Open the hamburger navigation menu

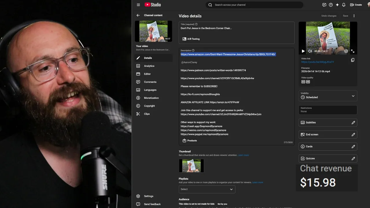(138, 5)
